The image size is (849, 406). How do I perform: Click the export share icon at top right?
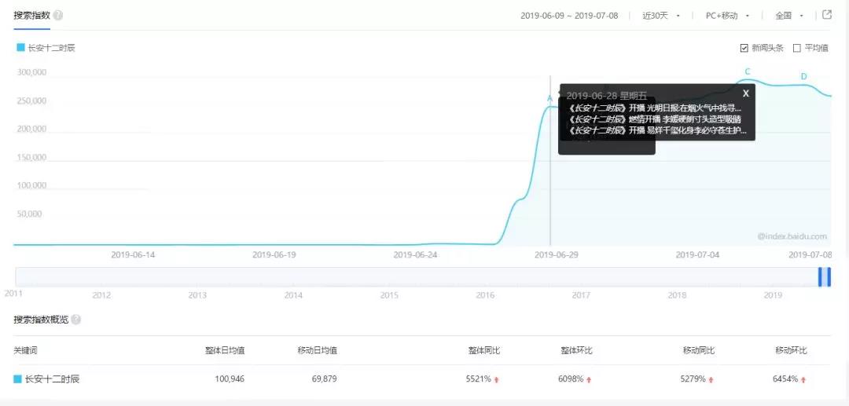(827, 15)
